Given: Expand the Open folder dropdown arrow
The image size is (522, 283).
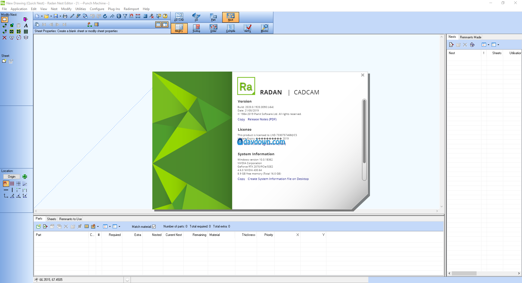Looking at the screenshot, I should pos(51,16).
